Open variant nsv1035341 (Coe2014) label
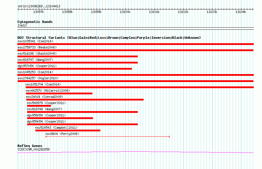This screenshot has width=262, height=169. click(35, 41)
